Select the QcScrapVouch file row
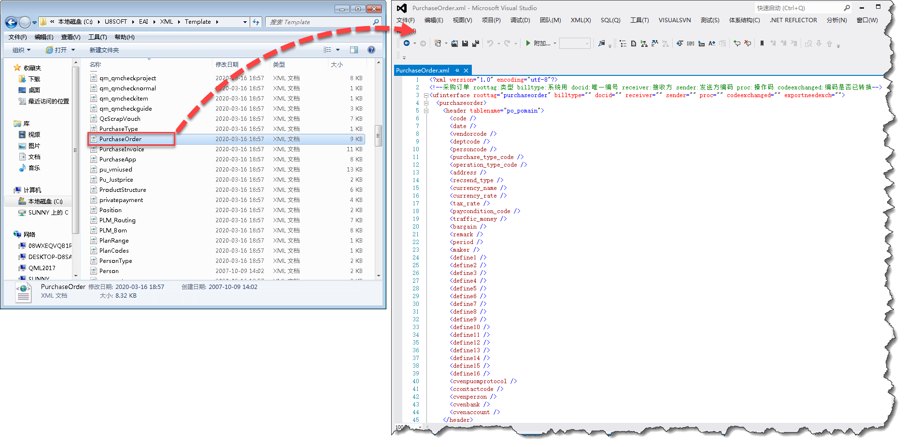906x447 pixels. [226, 118]
